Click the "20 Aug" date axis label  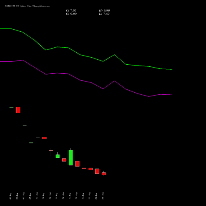point(89,196)
